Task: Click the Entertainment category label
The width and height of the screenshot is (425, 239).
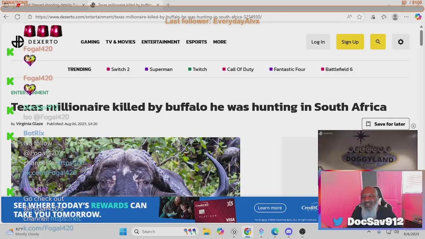Action: 30,93
